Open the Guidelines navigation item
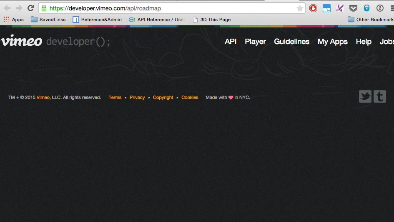Screen dimensions: 394x222 tap(292, 42)
